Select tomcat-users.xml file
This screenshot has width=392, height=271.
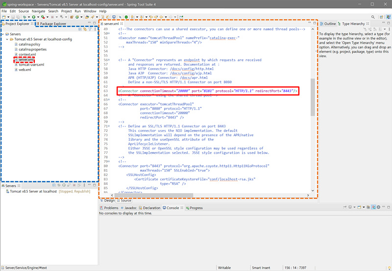[29, 65]
